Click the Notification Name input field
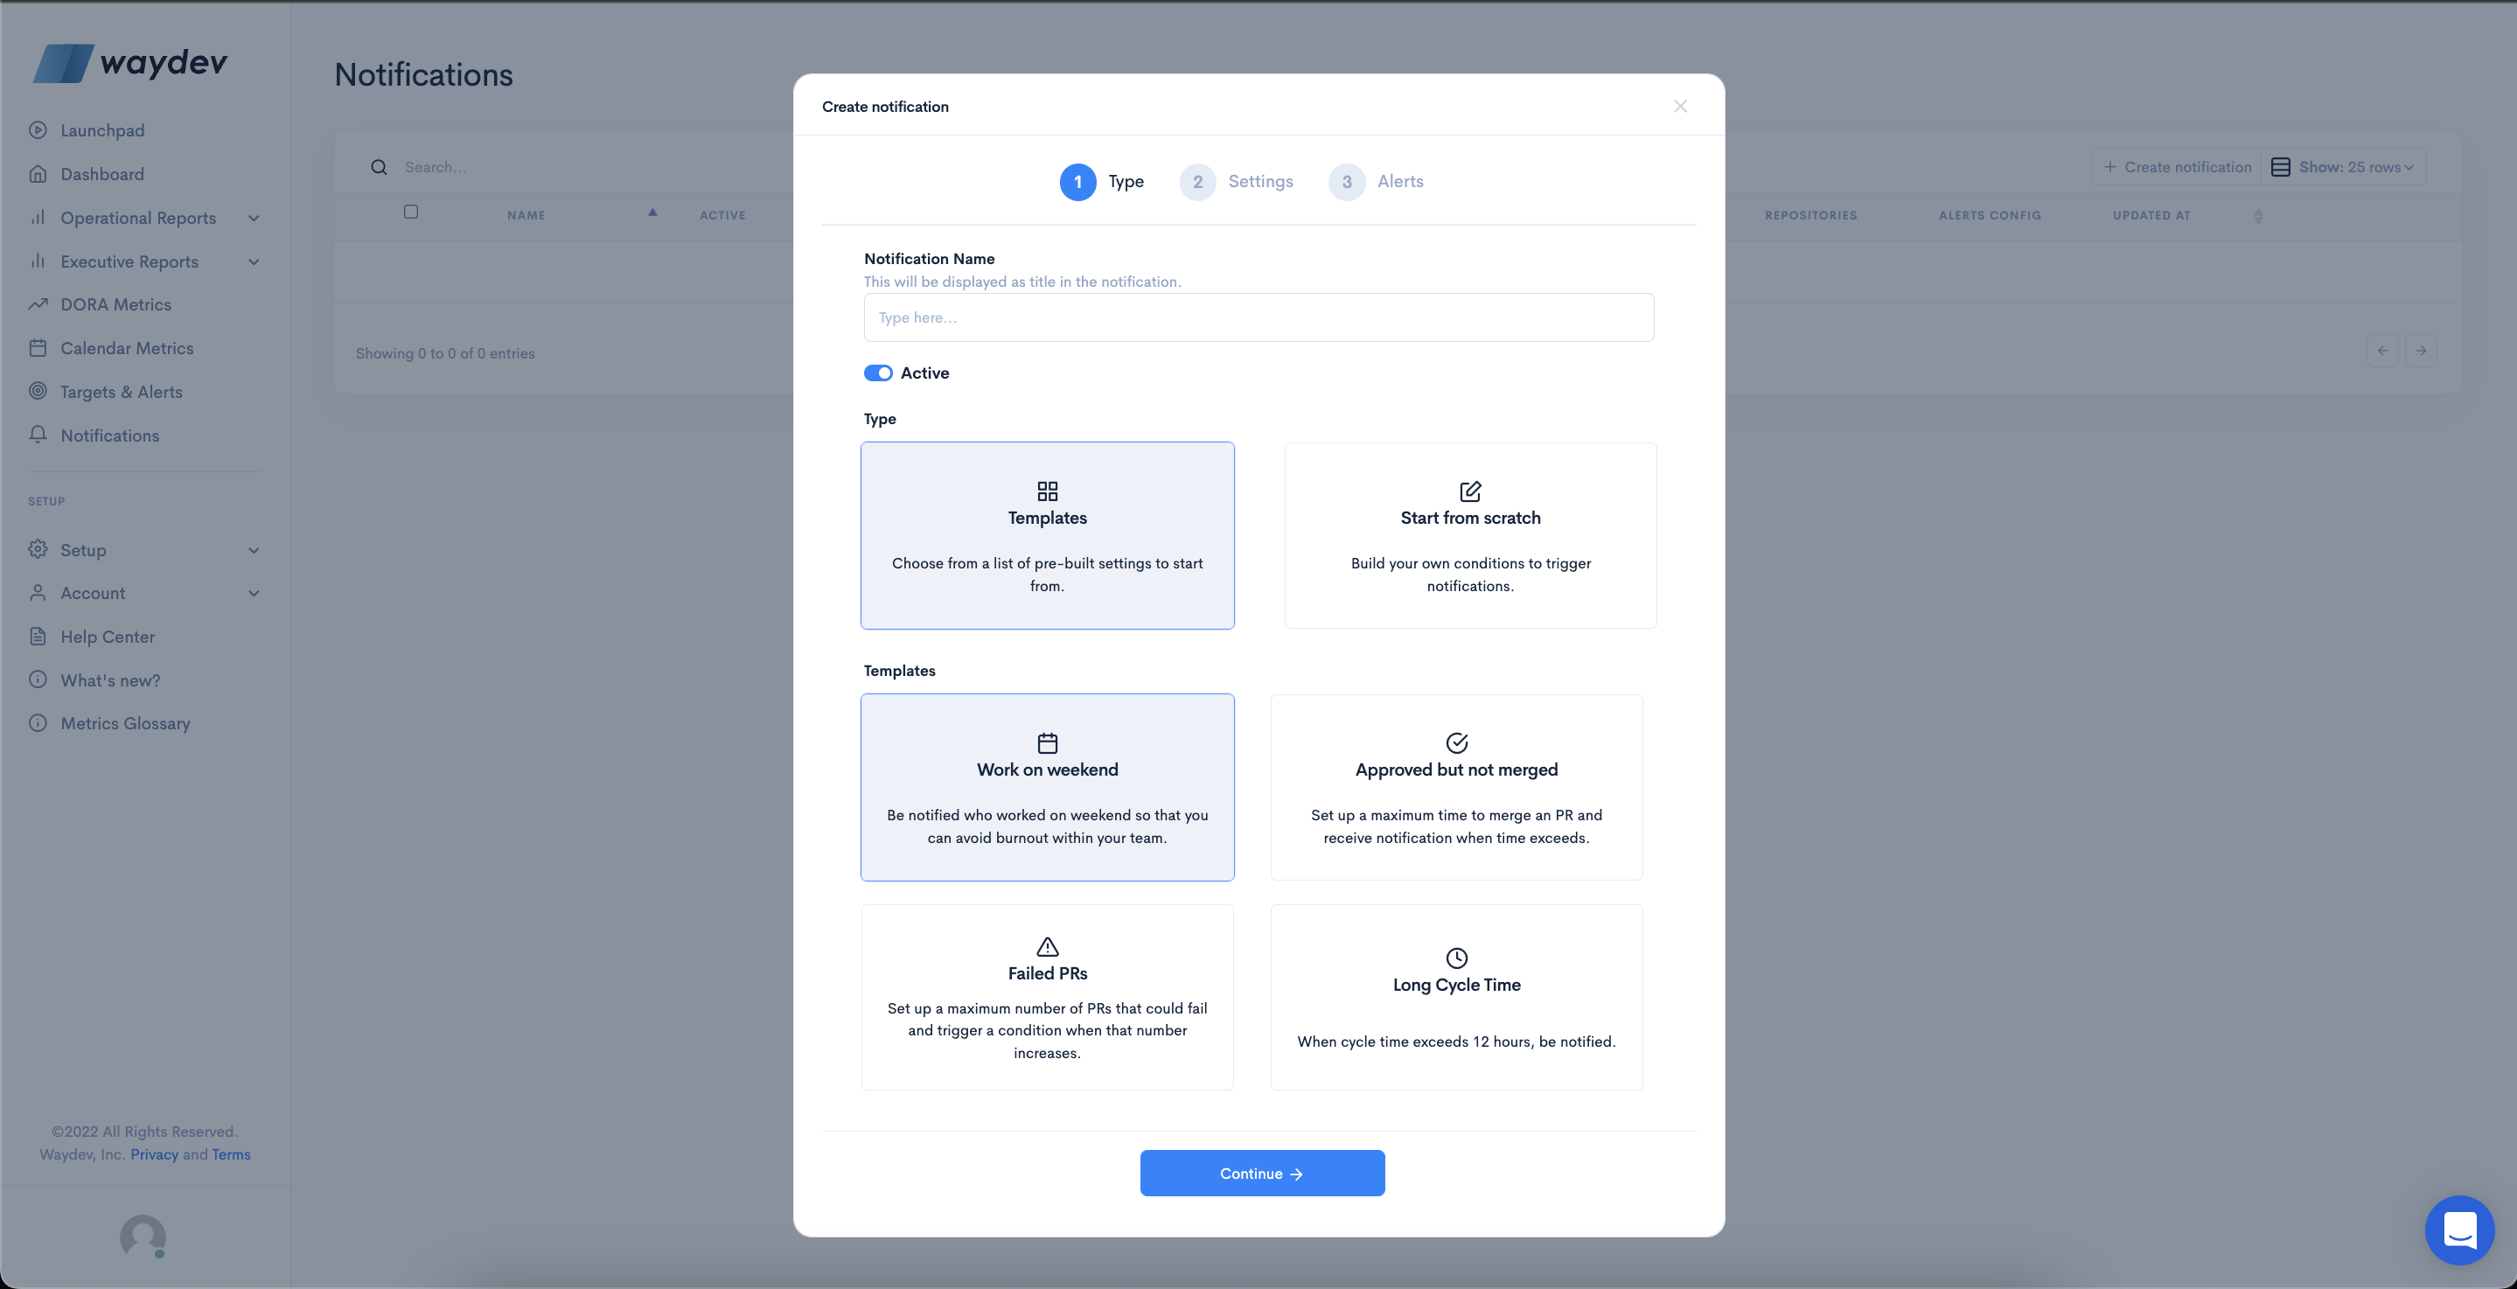The width and height of the screenshot is (2517, 1289). pyautogui.click(x=1258, y=317)
